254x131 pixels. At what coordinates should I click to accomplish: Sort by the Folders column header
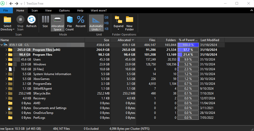point(167,40)
